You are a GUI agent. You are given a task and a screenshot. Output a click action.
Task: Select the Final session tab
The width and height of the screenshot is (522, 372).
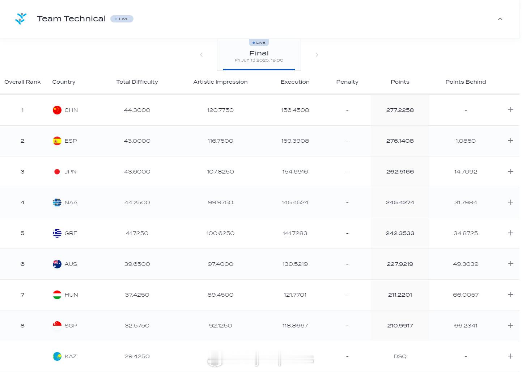(x=259, y=55)
